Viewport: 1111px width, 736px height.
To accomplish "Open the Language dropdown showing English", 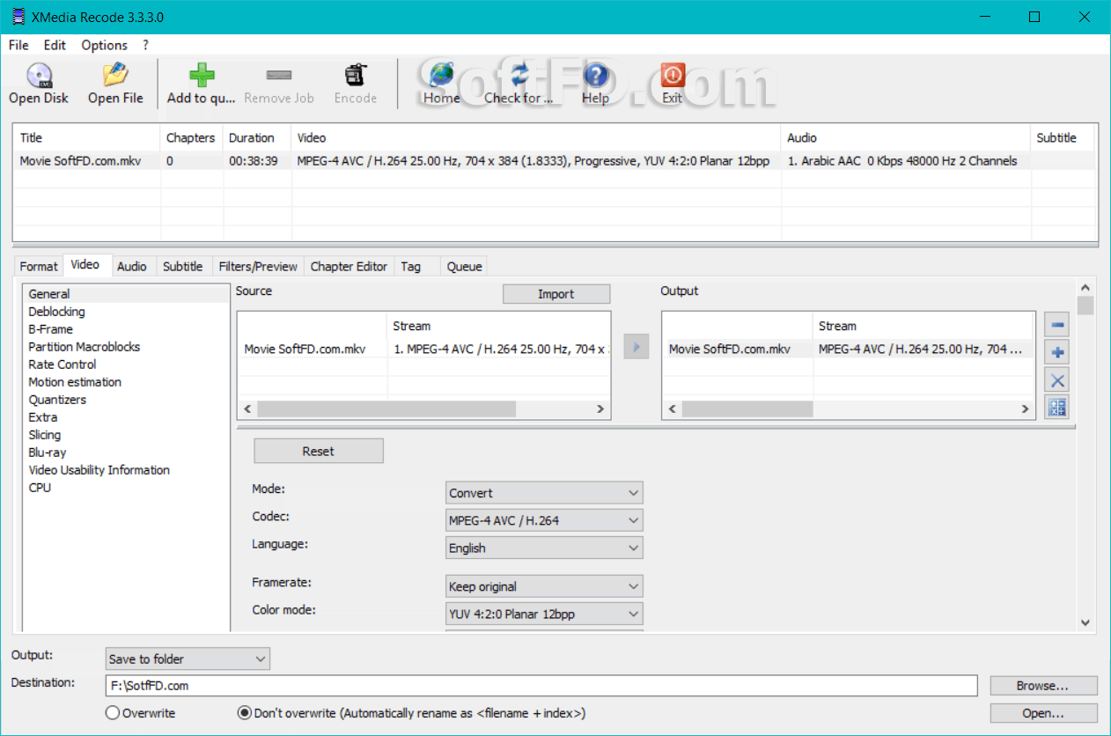I will point(544,548).
